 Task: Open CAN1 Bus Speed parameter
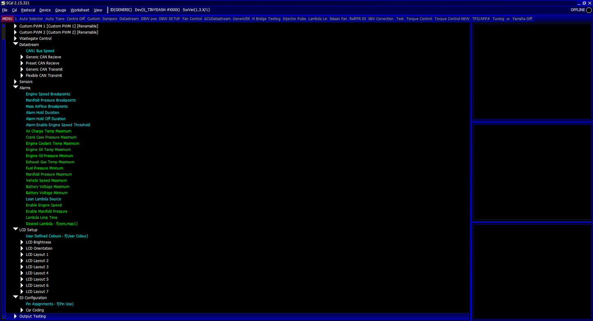(40, 51)
